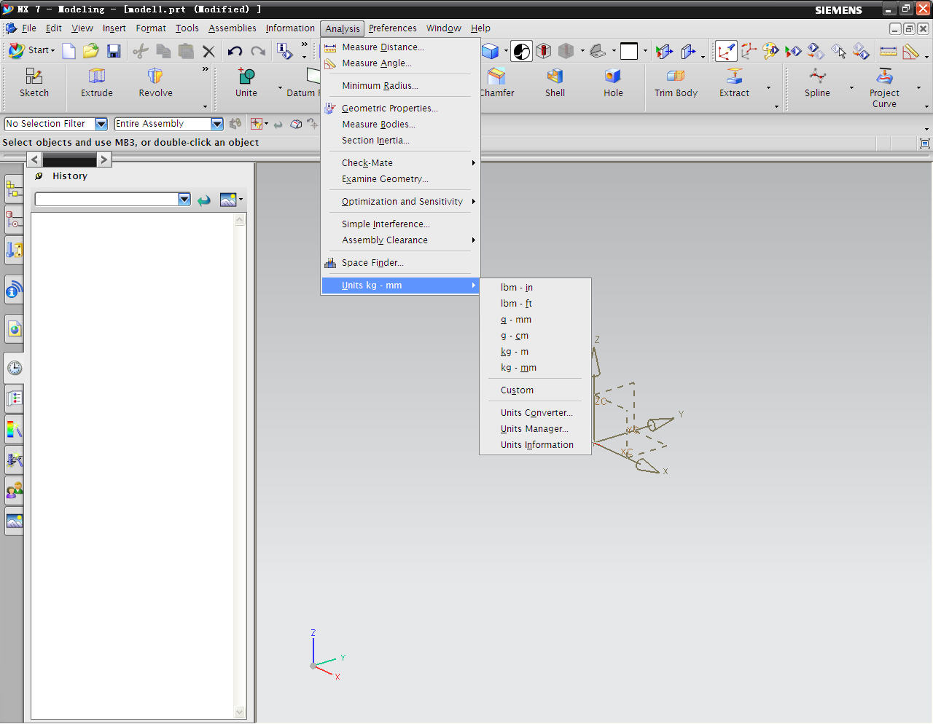Pin the History panel using pin icon
The width and height of the screenshot is (933, 724).
tap(39, 176)
